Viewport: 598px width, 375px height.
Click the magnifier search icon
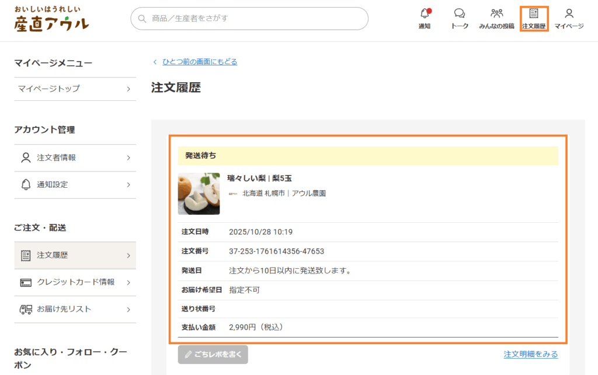coord(142,19)
